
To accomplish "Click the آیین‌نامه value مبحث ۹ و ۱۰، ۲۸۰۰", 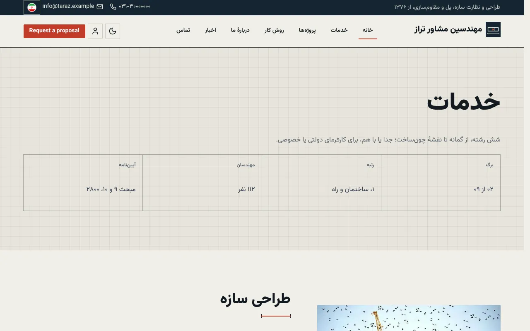I will point(111,189).
